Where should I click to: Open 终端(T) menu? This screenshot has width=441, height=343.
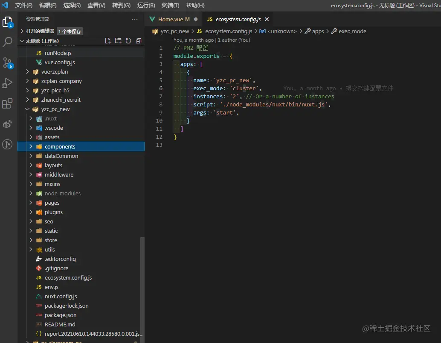(x=171, y=6)
